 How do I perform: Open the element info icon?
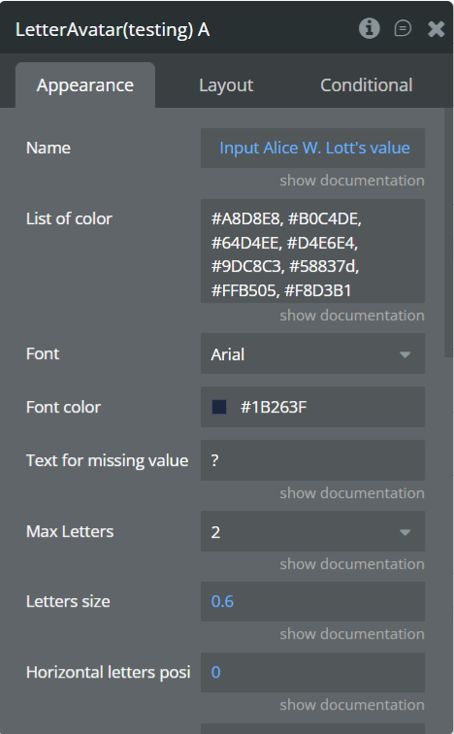coord(369,28)
